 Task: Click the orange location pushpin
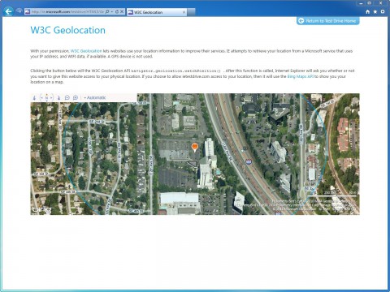click(194, 148)
